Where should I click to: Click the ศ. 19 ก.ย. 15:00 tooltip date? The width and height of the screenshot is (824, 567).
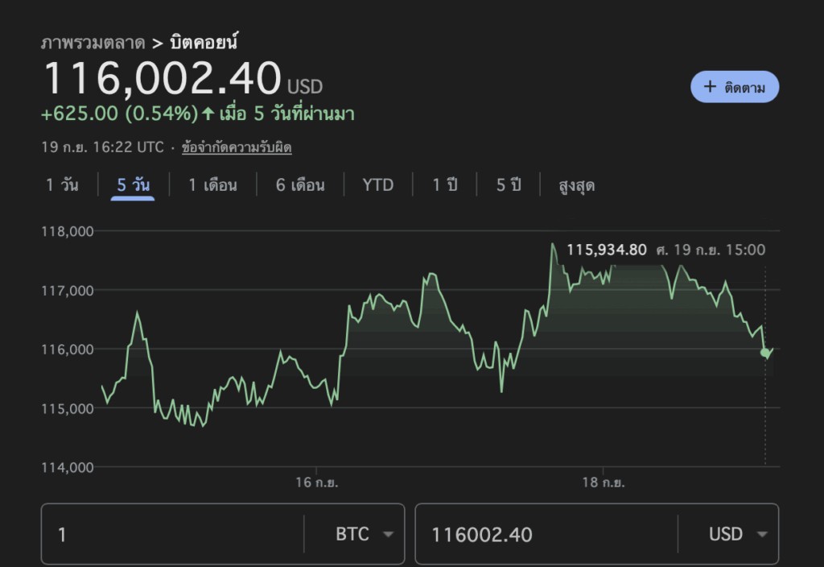pyautogui.click(x=711, y=250)
